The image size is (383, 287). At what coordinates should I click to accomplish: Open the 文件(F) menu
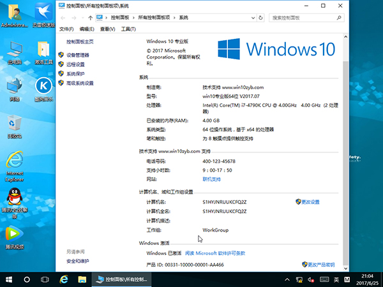(66, 29)
